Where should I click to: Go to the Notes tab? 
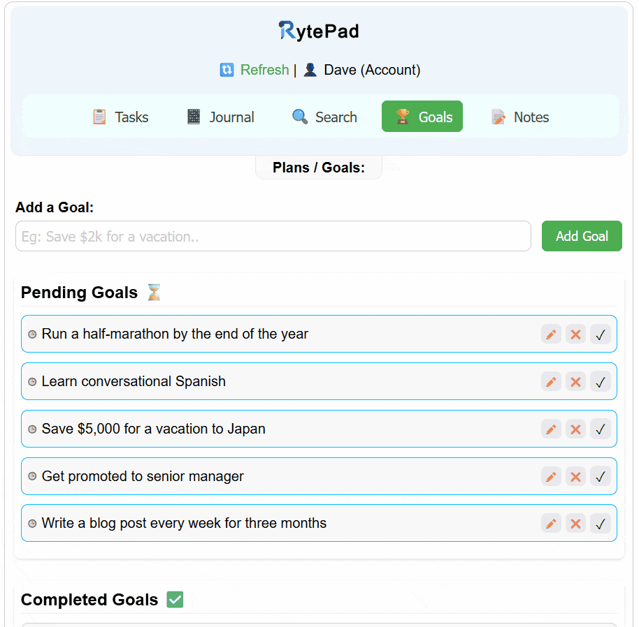[x=520, y=117]
